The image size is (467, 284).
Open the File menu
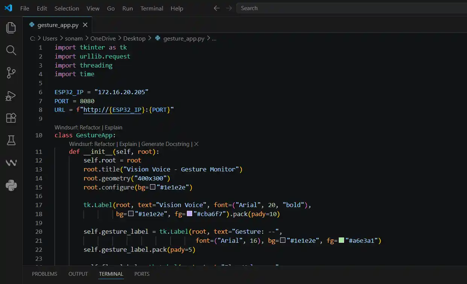tap(25, 8)
